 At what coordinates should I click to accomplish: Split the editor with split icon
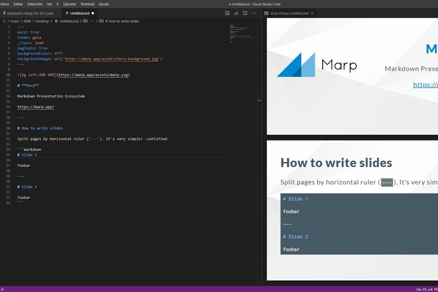pyautogui.click(x=245, y=13)
